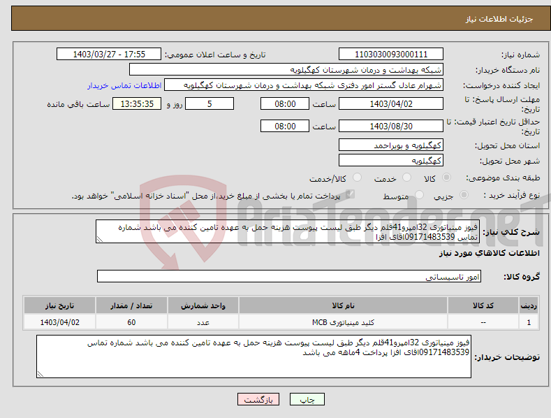Viewport: 551px width, 418px height.
Task: Click the resize grip of description textarea
Action: tap(100, 239)
